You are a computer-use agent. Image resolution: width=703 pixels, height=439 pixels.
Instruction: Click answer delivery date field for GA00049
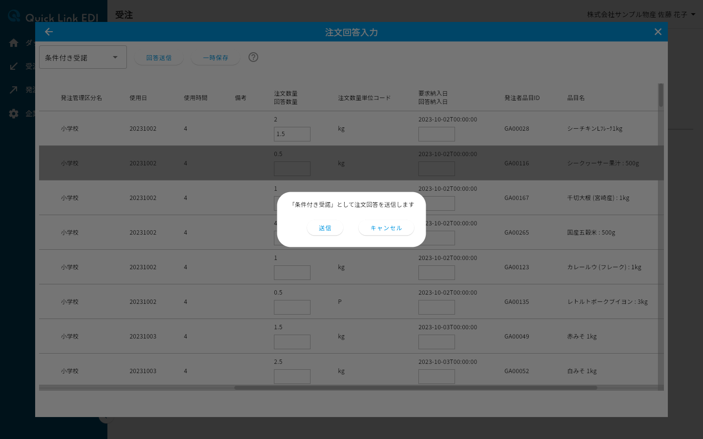436,342
